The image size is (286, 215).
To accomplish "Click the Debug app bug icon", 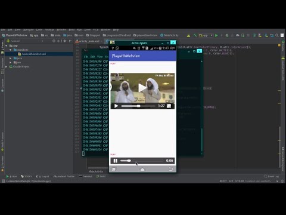I will [x=227, y=35].
